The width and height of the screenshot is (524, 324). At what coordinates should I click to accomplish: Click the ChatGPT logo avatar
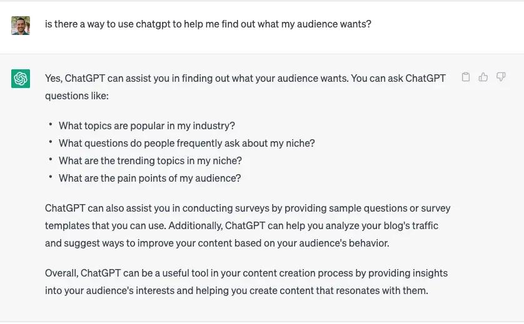click(x=21, y=79)
